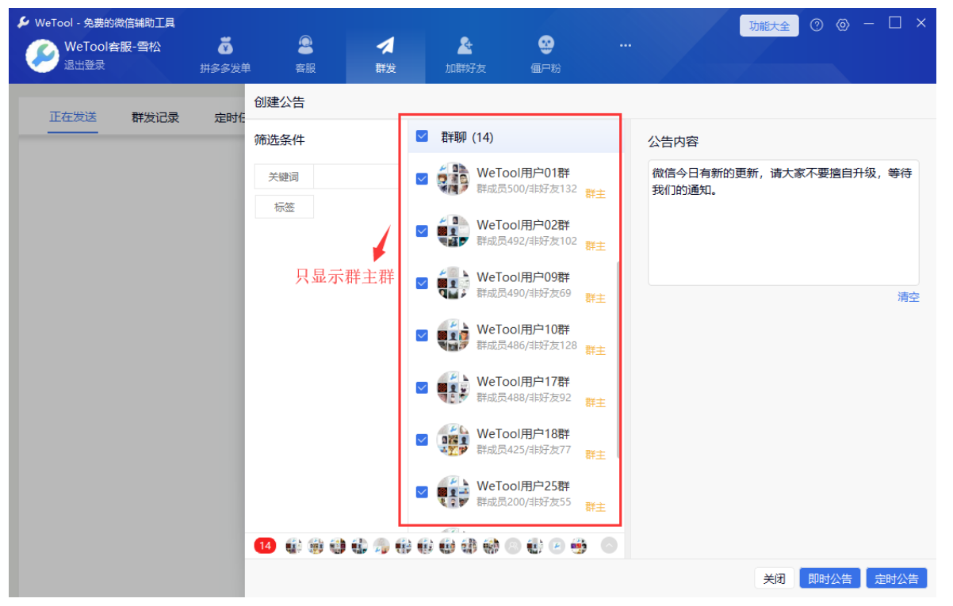Click the WeTool用户09群 group avatar
953x606 pixels.
coord(453,284)
